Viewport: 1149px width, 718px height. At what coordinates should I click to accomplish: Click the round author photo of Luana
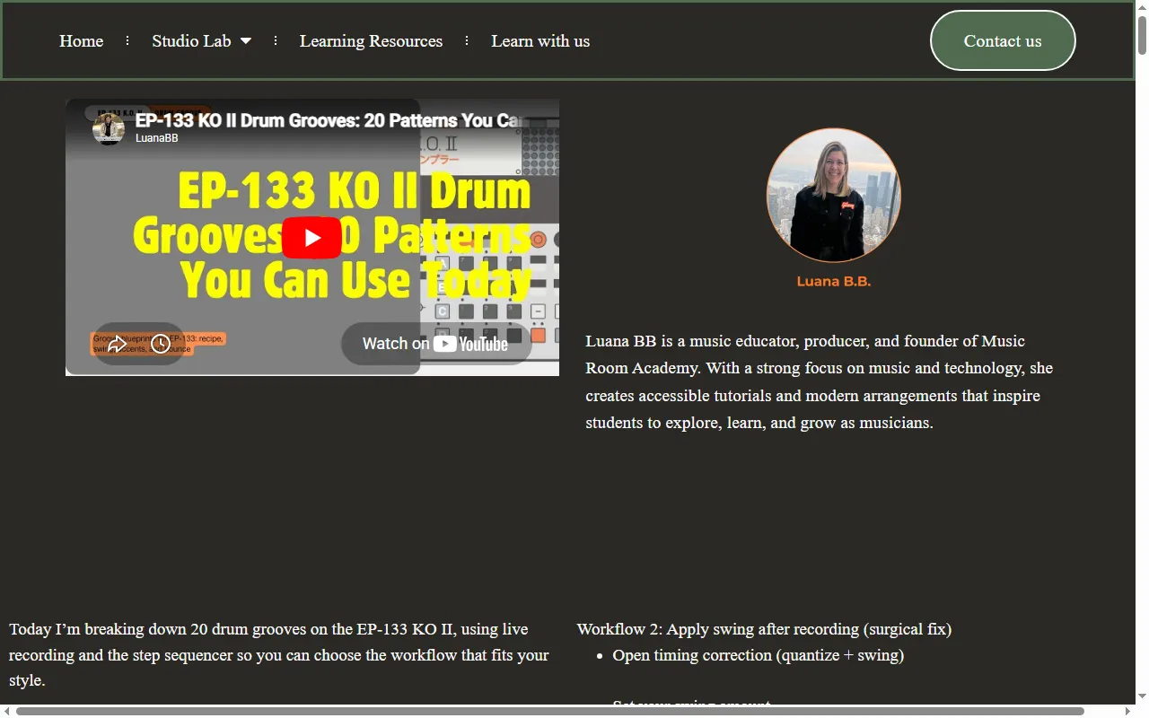coord(833,196)
